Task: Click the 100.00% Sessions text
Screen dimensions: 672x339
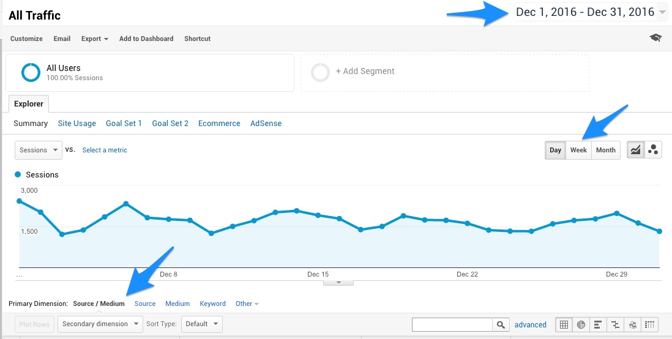Action: pos(75,78)
